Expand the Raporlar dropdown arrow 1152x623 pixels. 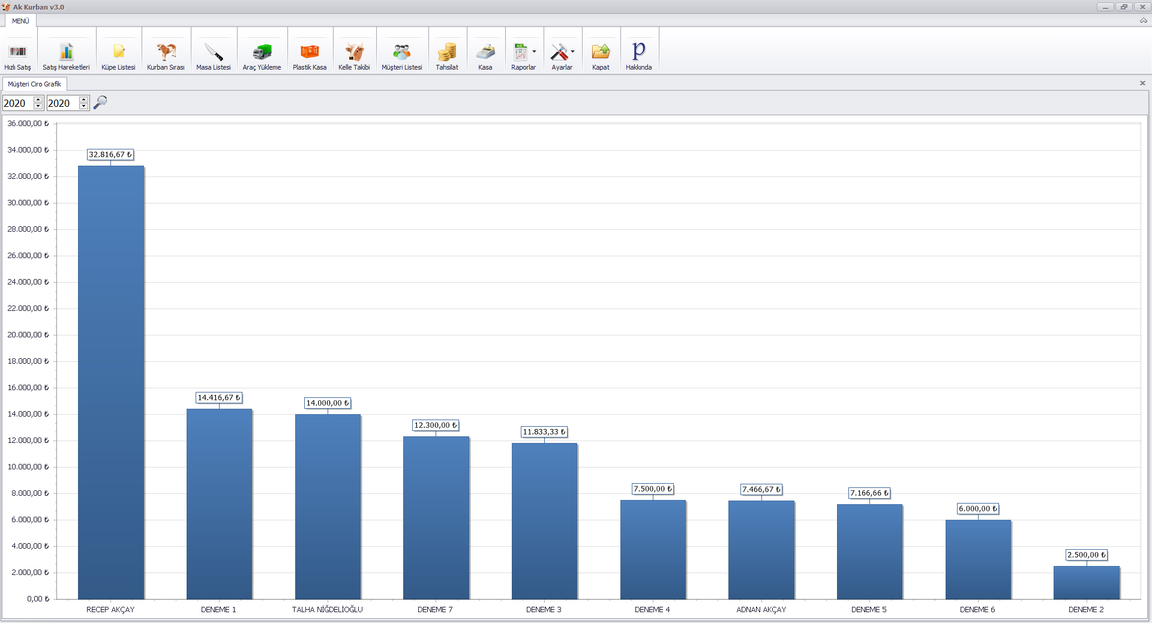[x=534, y=52]
